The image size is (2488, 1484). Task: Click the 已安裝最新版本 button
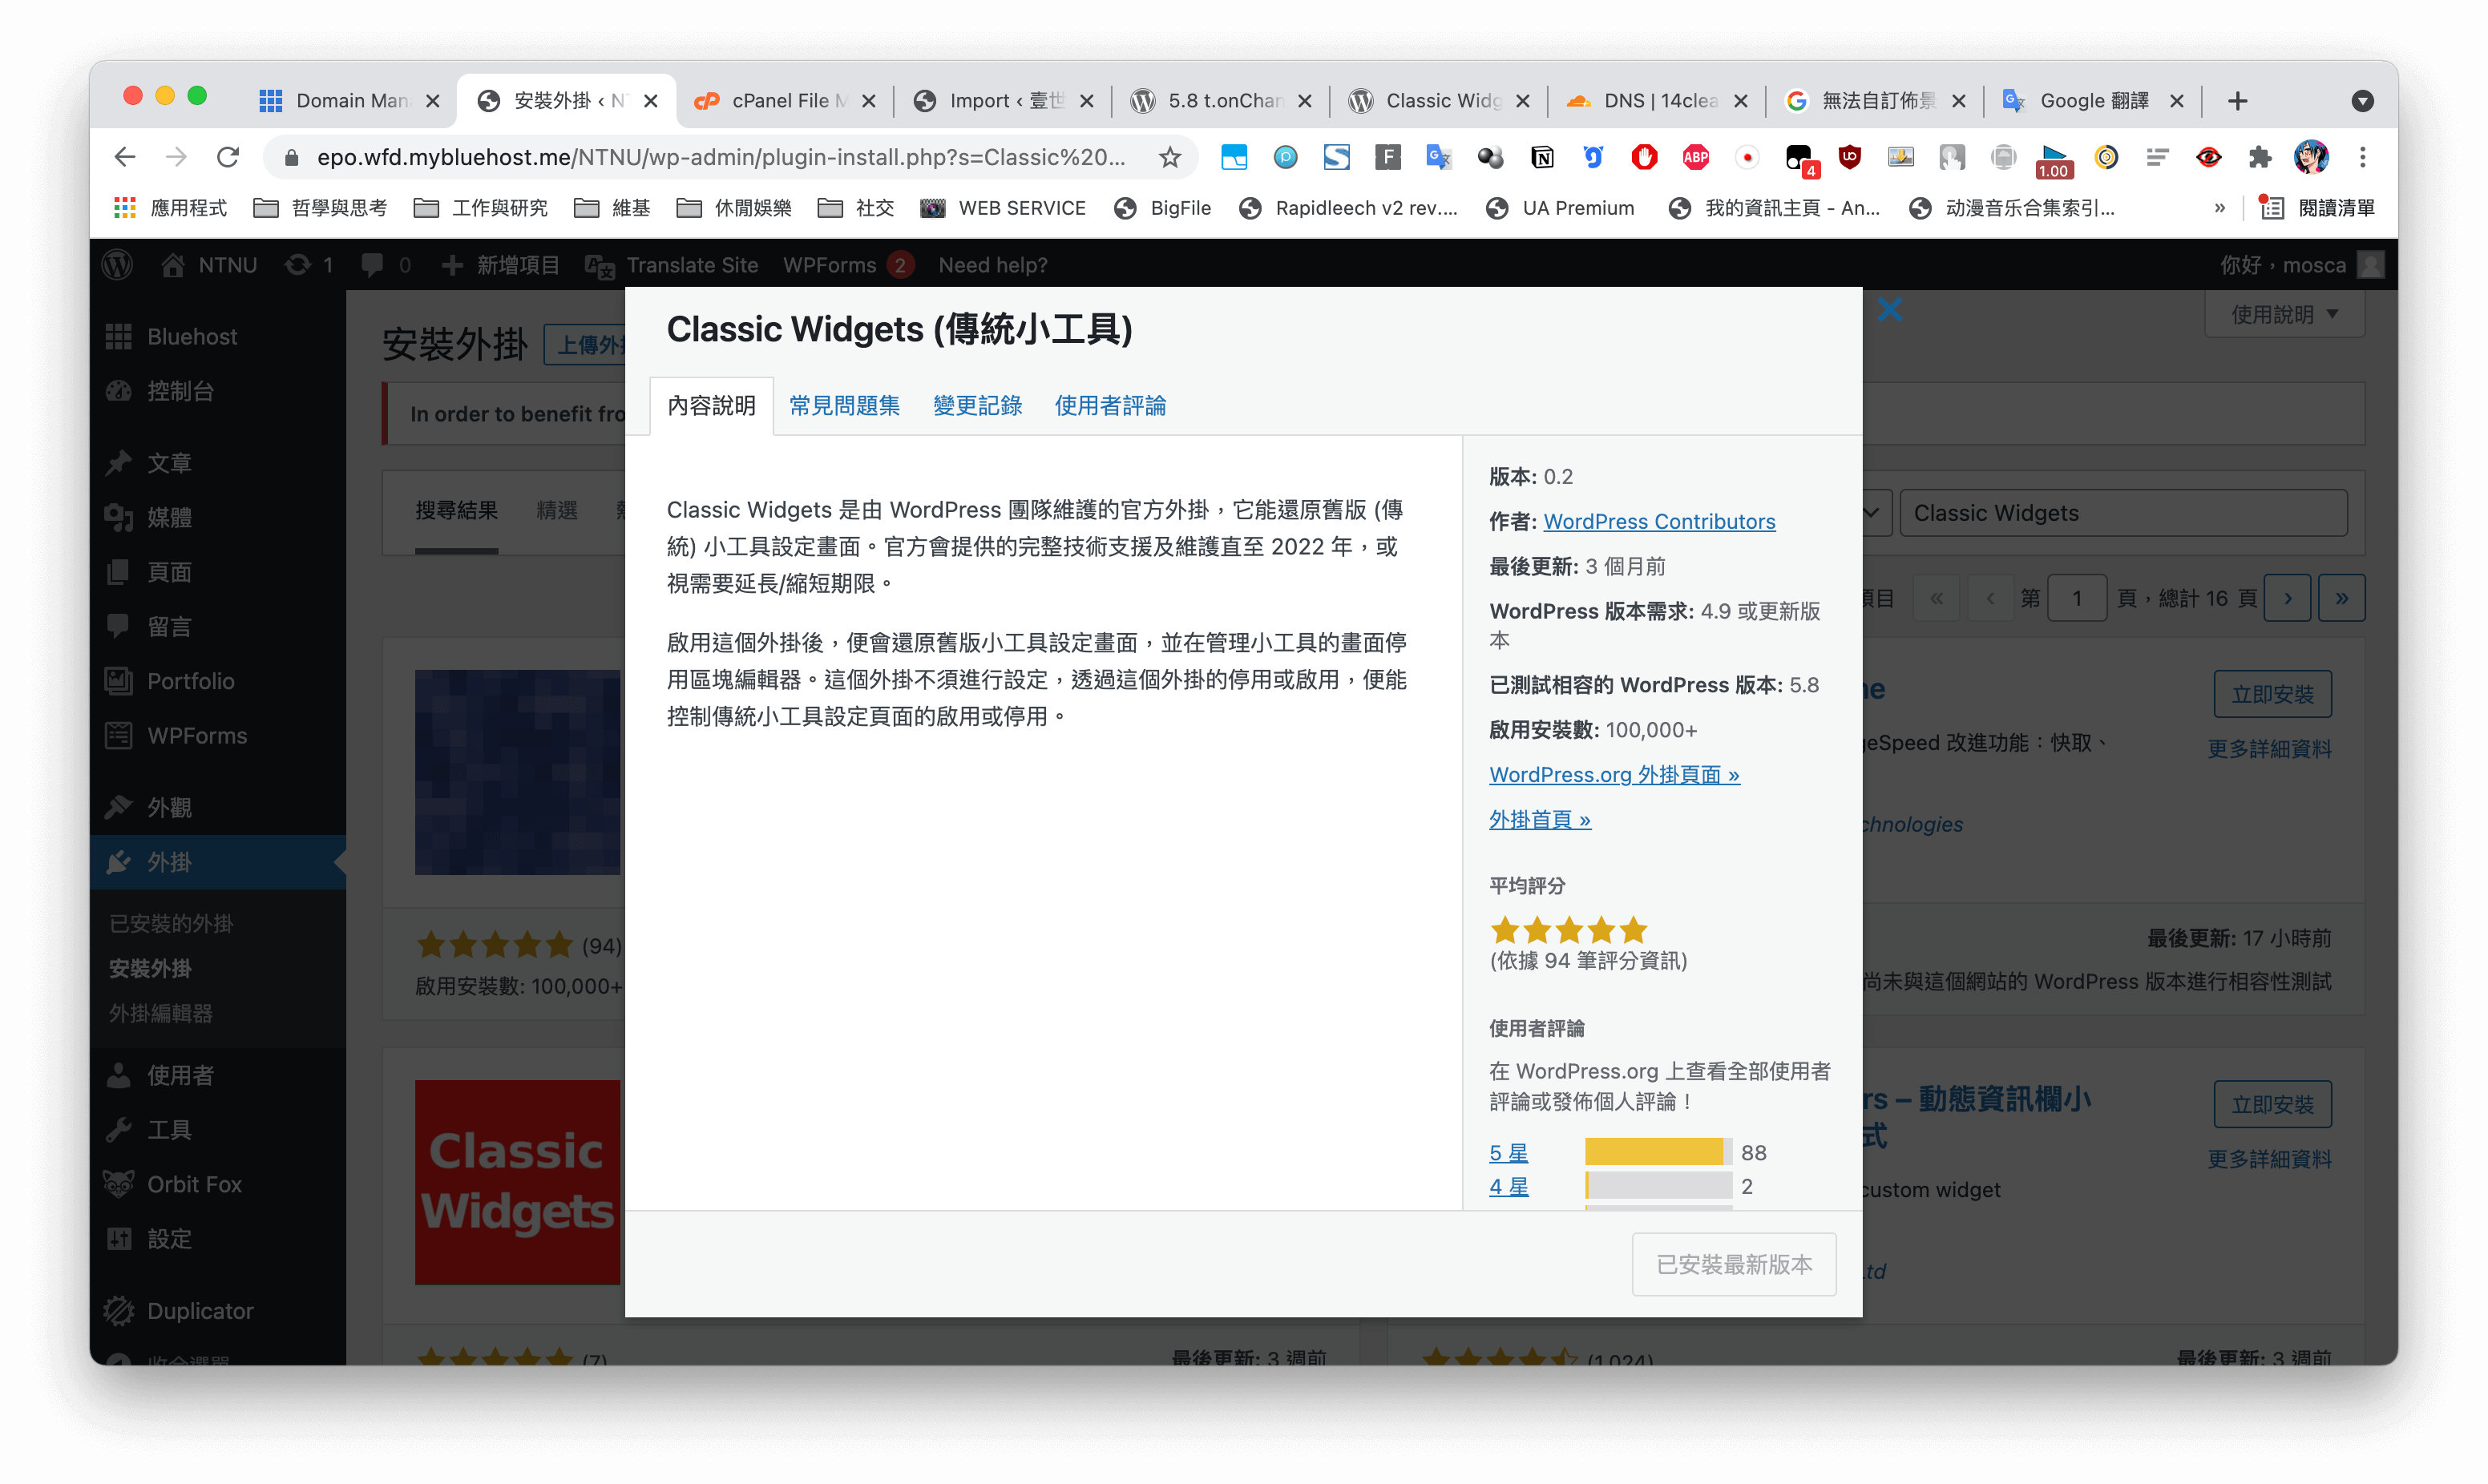tap(1734, 1265)
